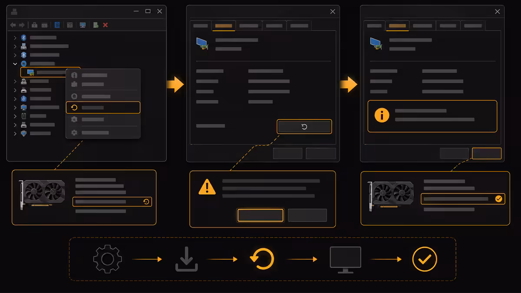This screenshot has height=293, width=521.
Task: Click the orange-outlined bottom button in right window
Action: point(487,153)
